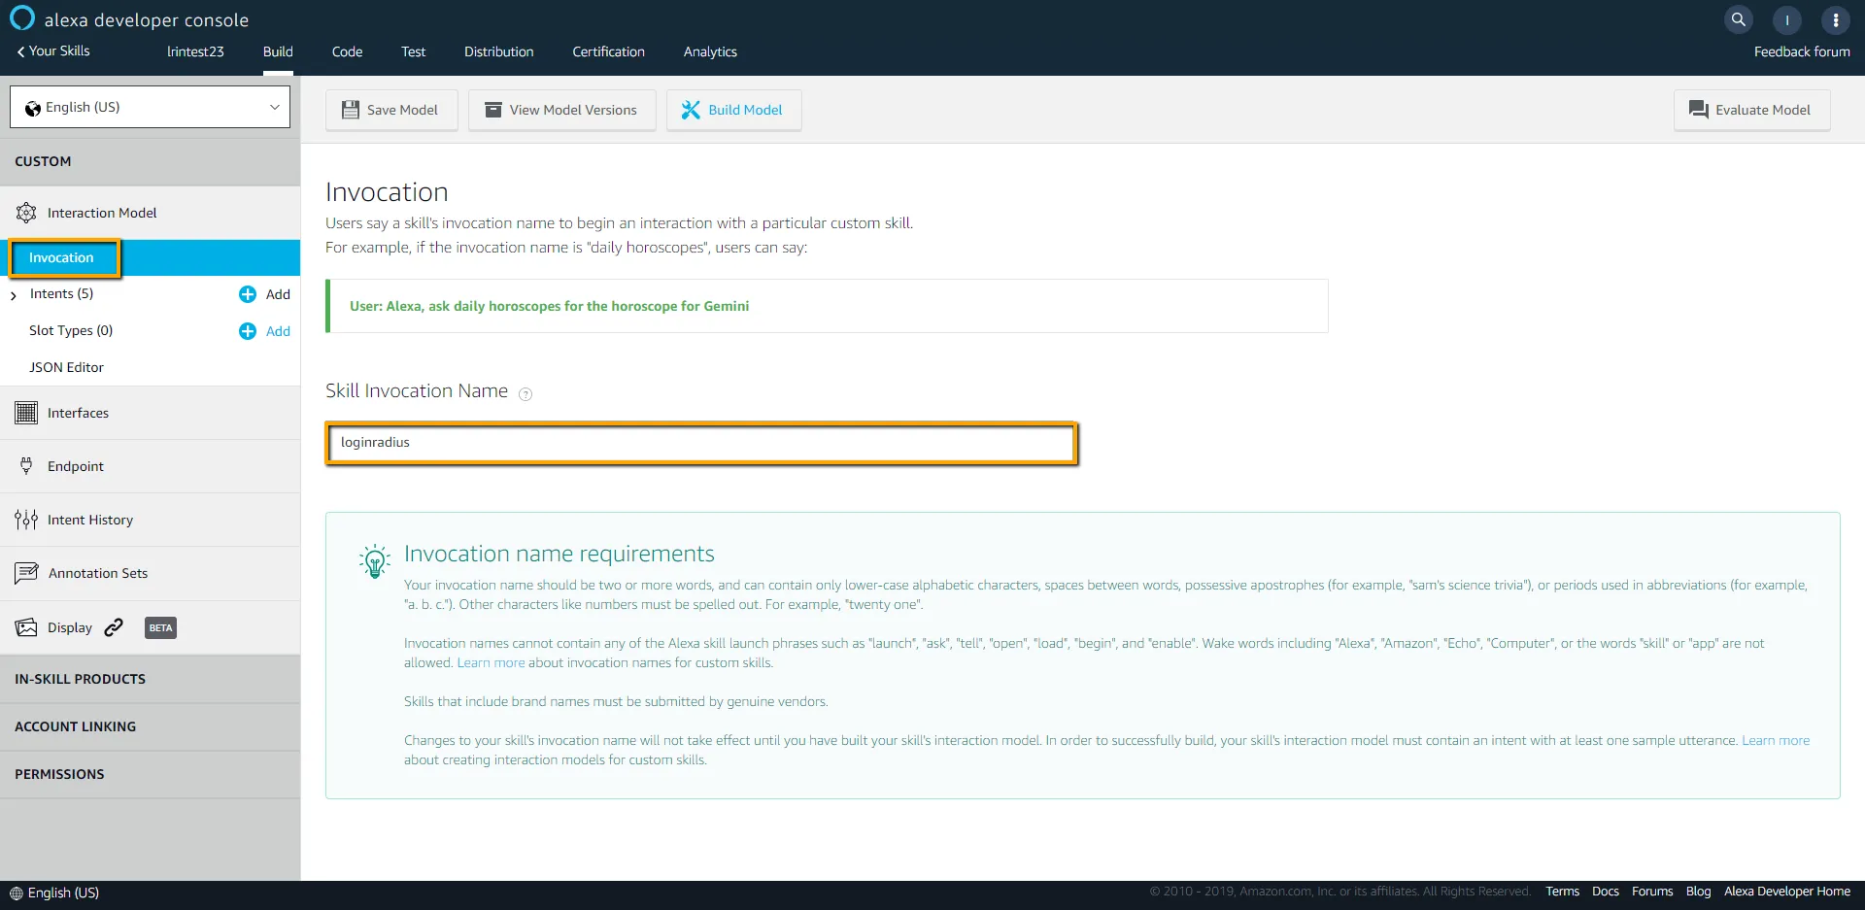
Task: Expand the Account Linking section
Action: (x=76, y=726)
